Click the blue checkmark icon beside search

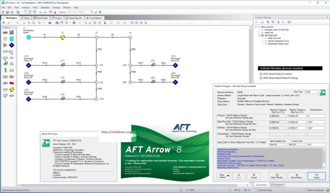click(96, 12)
